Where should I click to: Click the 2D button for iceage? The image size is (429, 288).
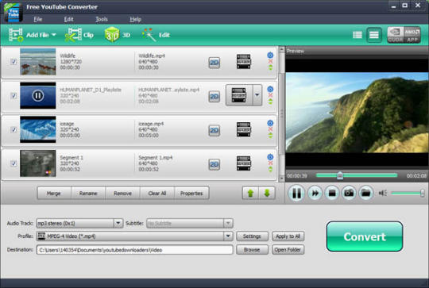coord(214,131)
